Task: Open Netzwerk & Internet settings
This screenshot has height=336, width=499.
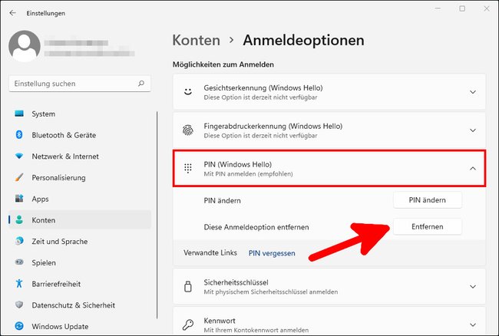Action: pyautogui.click(x=80, y=156)
